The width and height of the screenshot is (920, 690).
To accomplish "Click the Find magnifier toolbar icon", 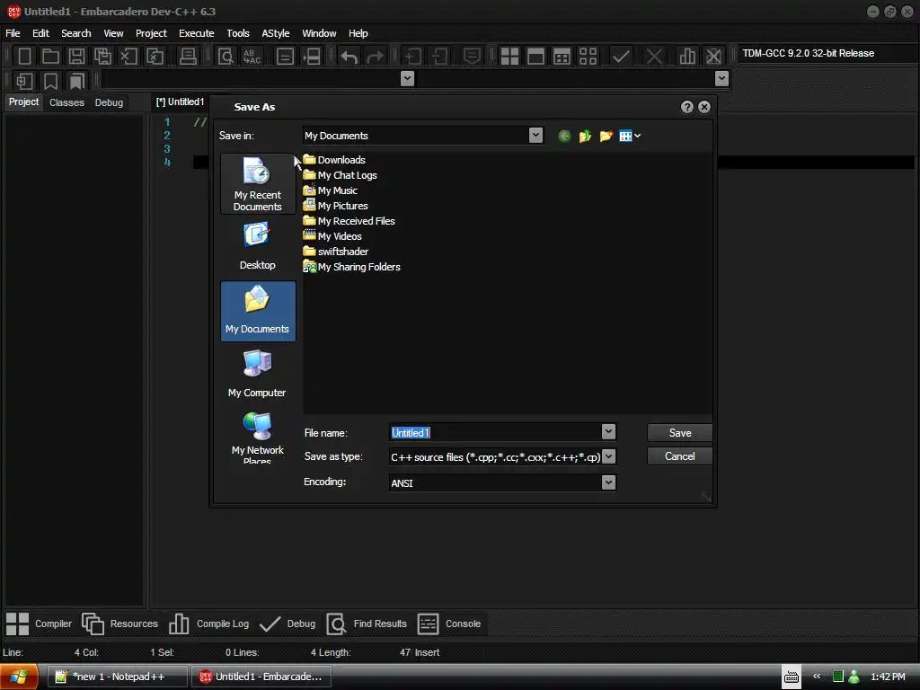I will 226,57.
